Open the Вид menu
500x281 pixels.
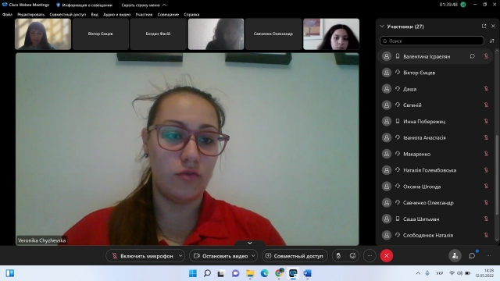(x=95, y=14)
